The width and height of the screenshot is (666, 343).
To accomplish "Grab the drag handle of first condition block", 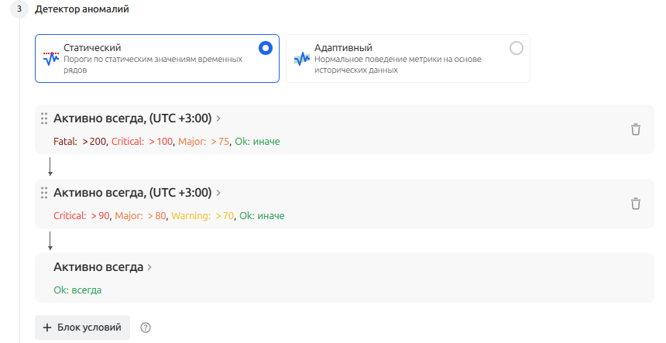I will coord(43,118).
